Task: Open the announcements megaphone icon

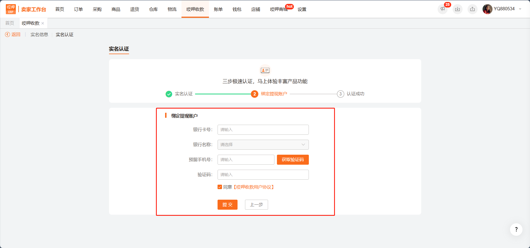Action: point(443,9)
